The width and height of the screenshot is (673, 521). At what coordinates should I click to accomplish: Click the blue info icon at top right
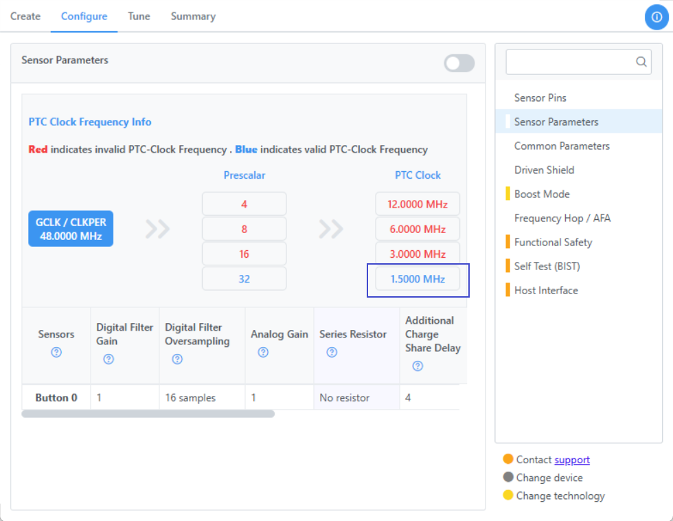pos(657,17)
